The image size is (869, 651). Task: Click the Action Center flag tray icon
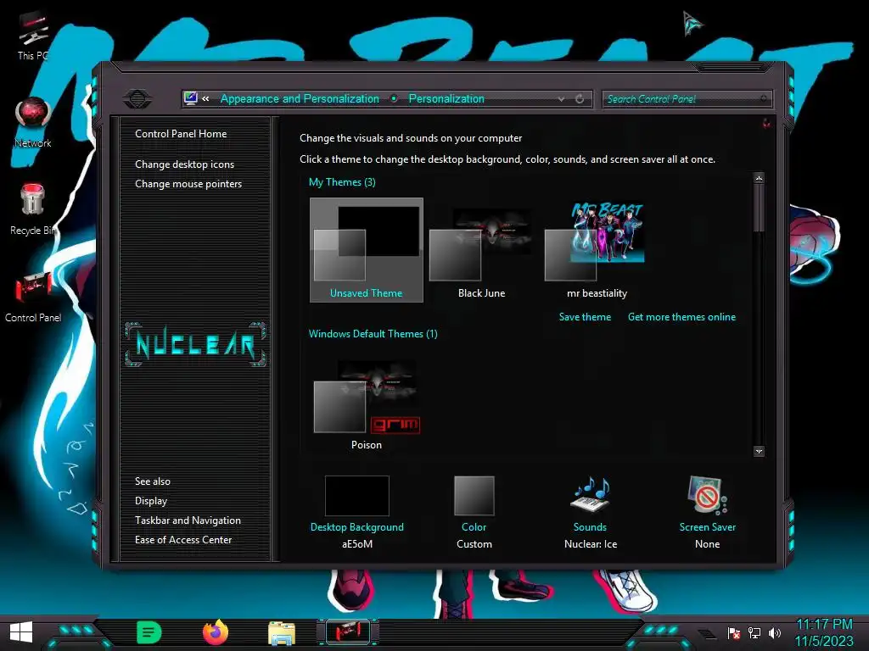pos(734,632)
